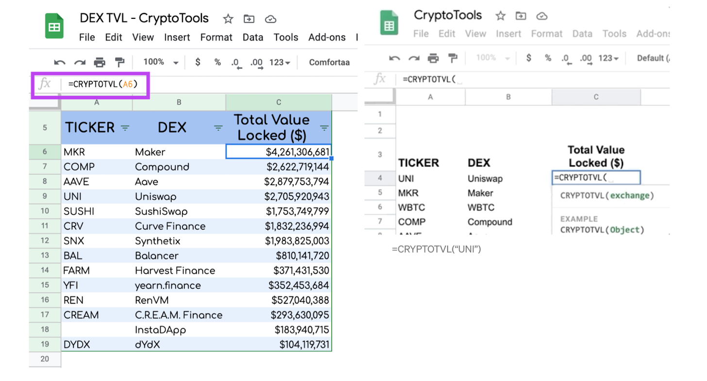The height and width of the screenshot is (381, 707).
Task: Select column C header in DEX TVL sheet
Action: pyautogui.click(x=279, y=102)
